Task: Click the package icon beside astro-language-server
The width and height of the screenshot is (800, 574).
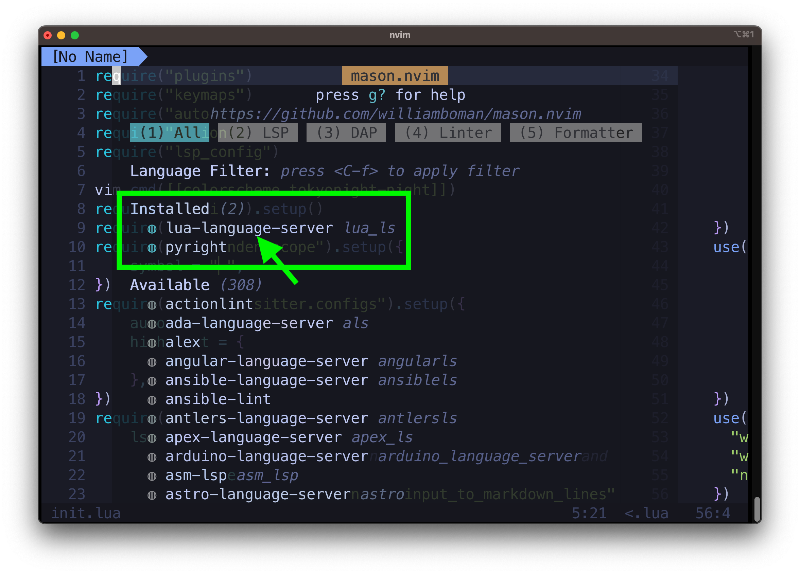Action: [152, 496]
